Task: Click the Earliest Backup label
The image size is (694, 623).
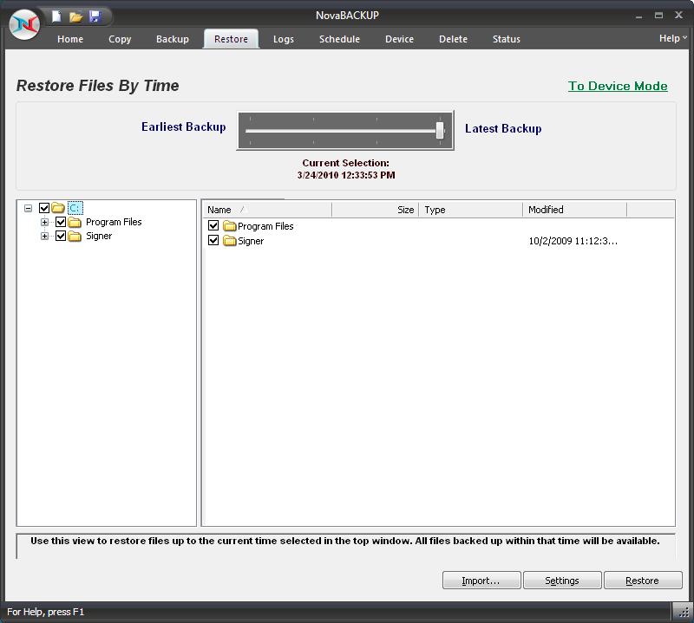Action: click(x=184, y=127)
